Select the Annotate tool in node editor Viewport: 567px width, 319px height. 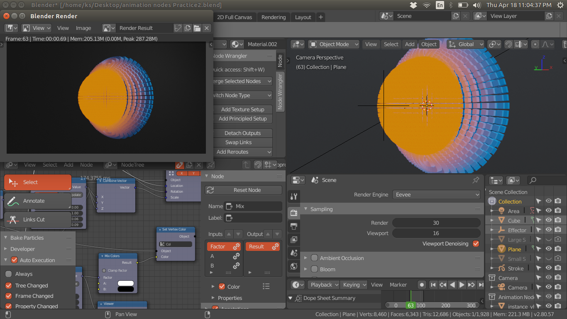(x=37, y=201)
